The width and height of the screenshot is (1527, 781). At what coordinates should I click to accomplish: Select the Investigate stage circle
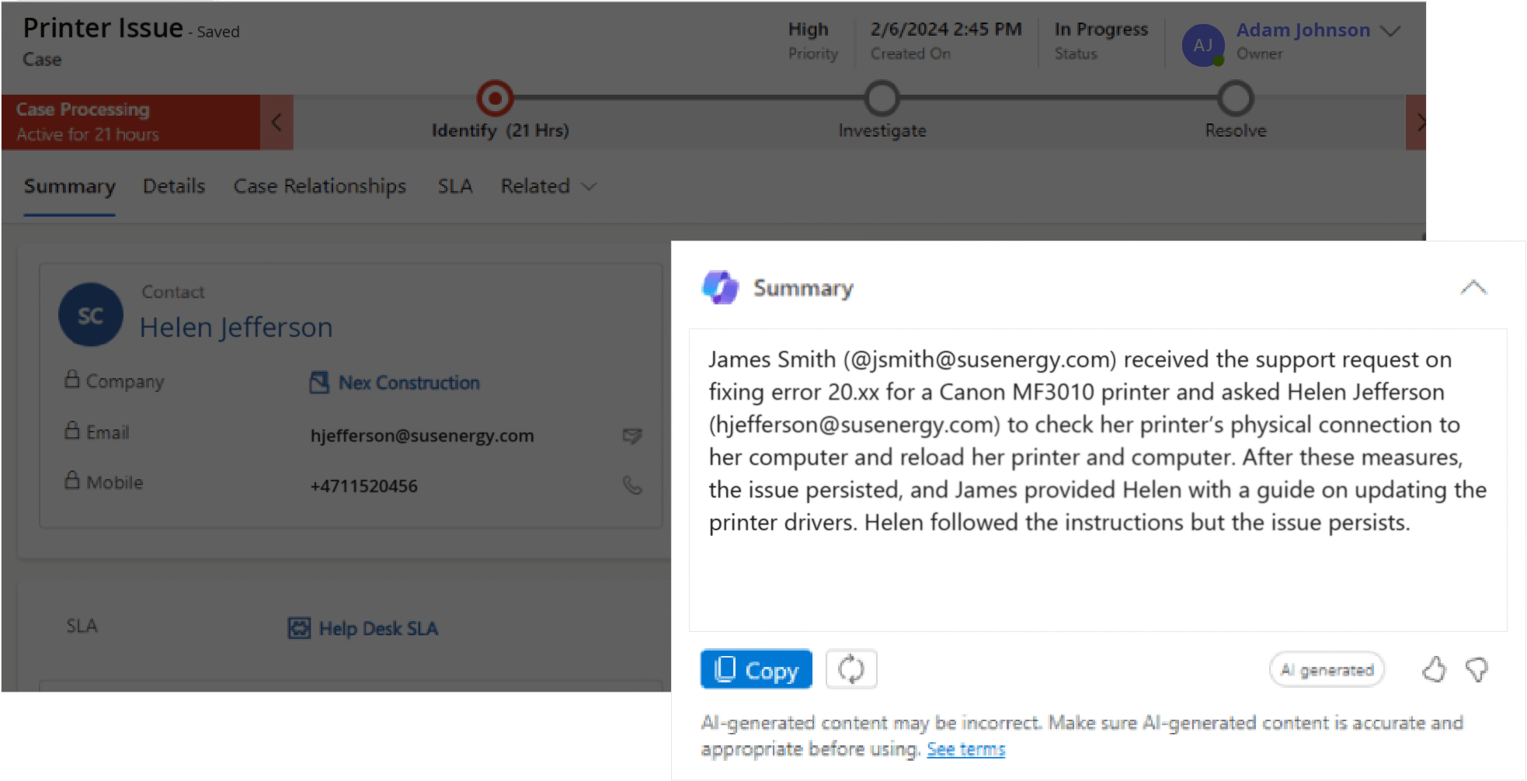pos(881,99)
